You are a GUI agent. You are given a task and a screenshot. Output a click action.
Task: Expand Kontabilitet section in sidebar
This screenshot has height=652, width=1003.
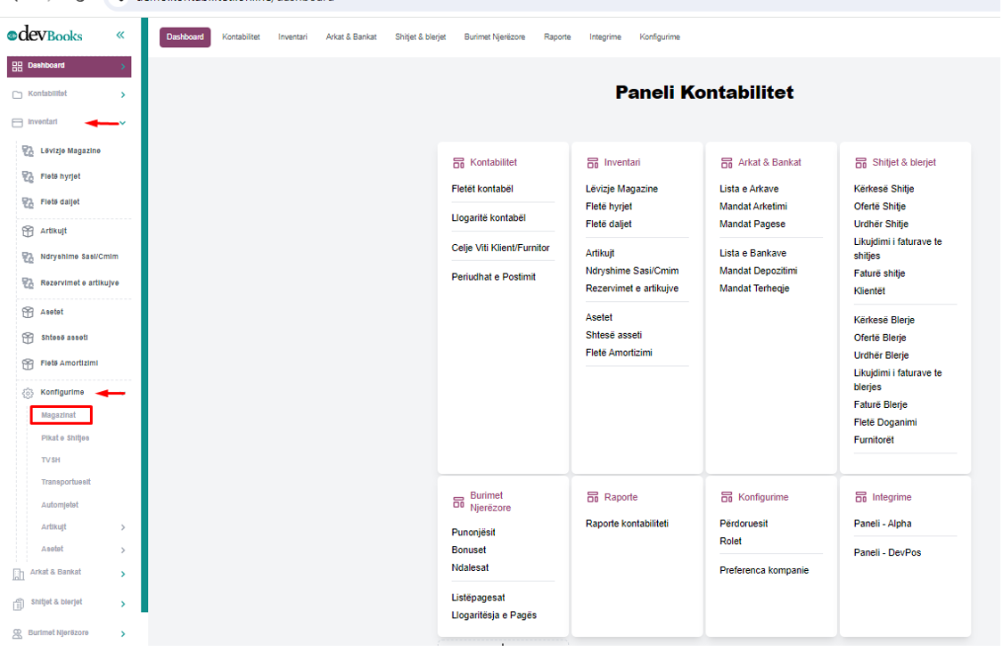pos(123,94)
